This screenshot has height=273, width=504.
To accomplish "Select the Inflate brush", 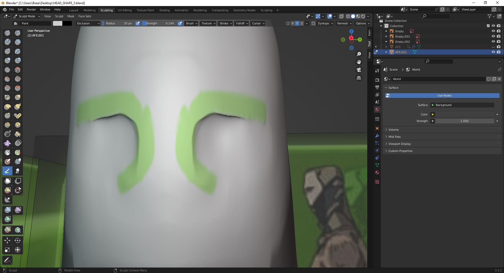I will [7, 60].
